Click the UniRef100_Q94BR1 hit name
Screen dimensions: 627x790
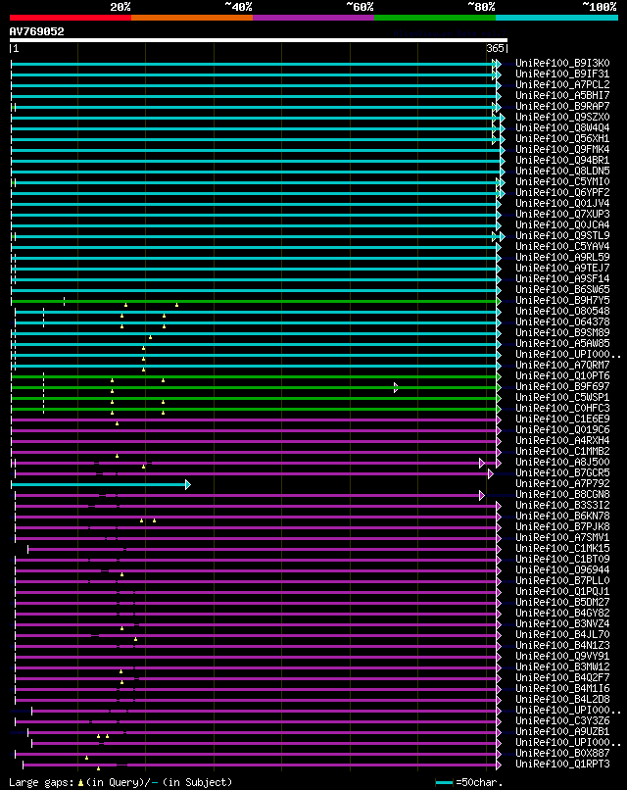[x=562, y=160]
